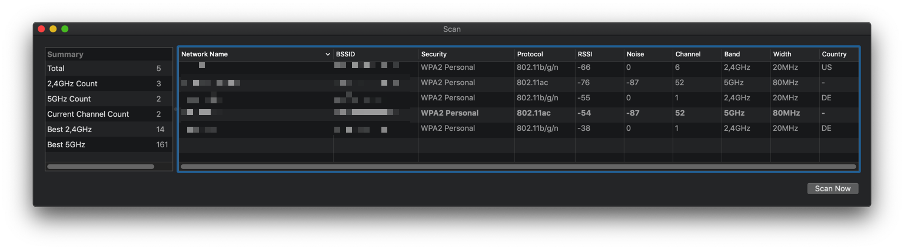Click the Network Name sort chevron
The image size is (904, 250).
pos(328,54)
